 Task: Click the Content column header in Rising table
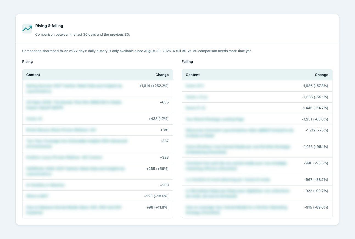[33, 75]
